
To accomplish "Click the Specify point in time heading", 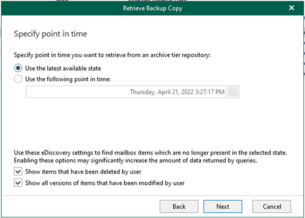I will click(x=50, y=34).
